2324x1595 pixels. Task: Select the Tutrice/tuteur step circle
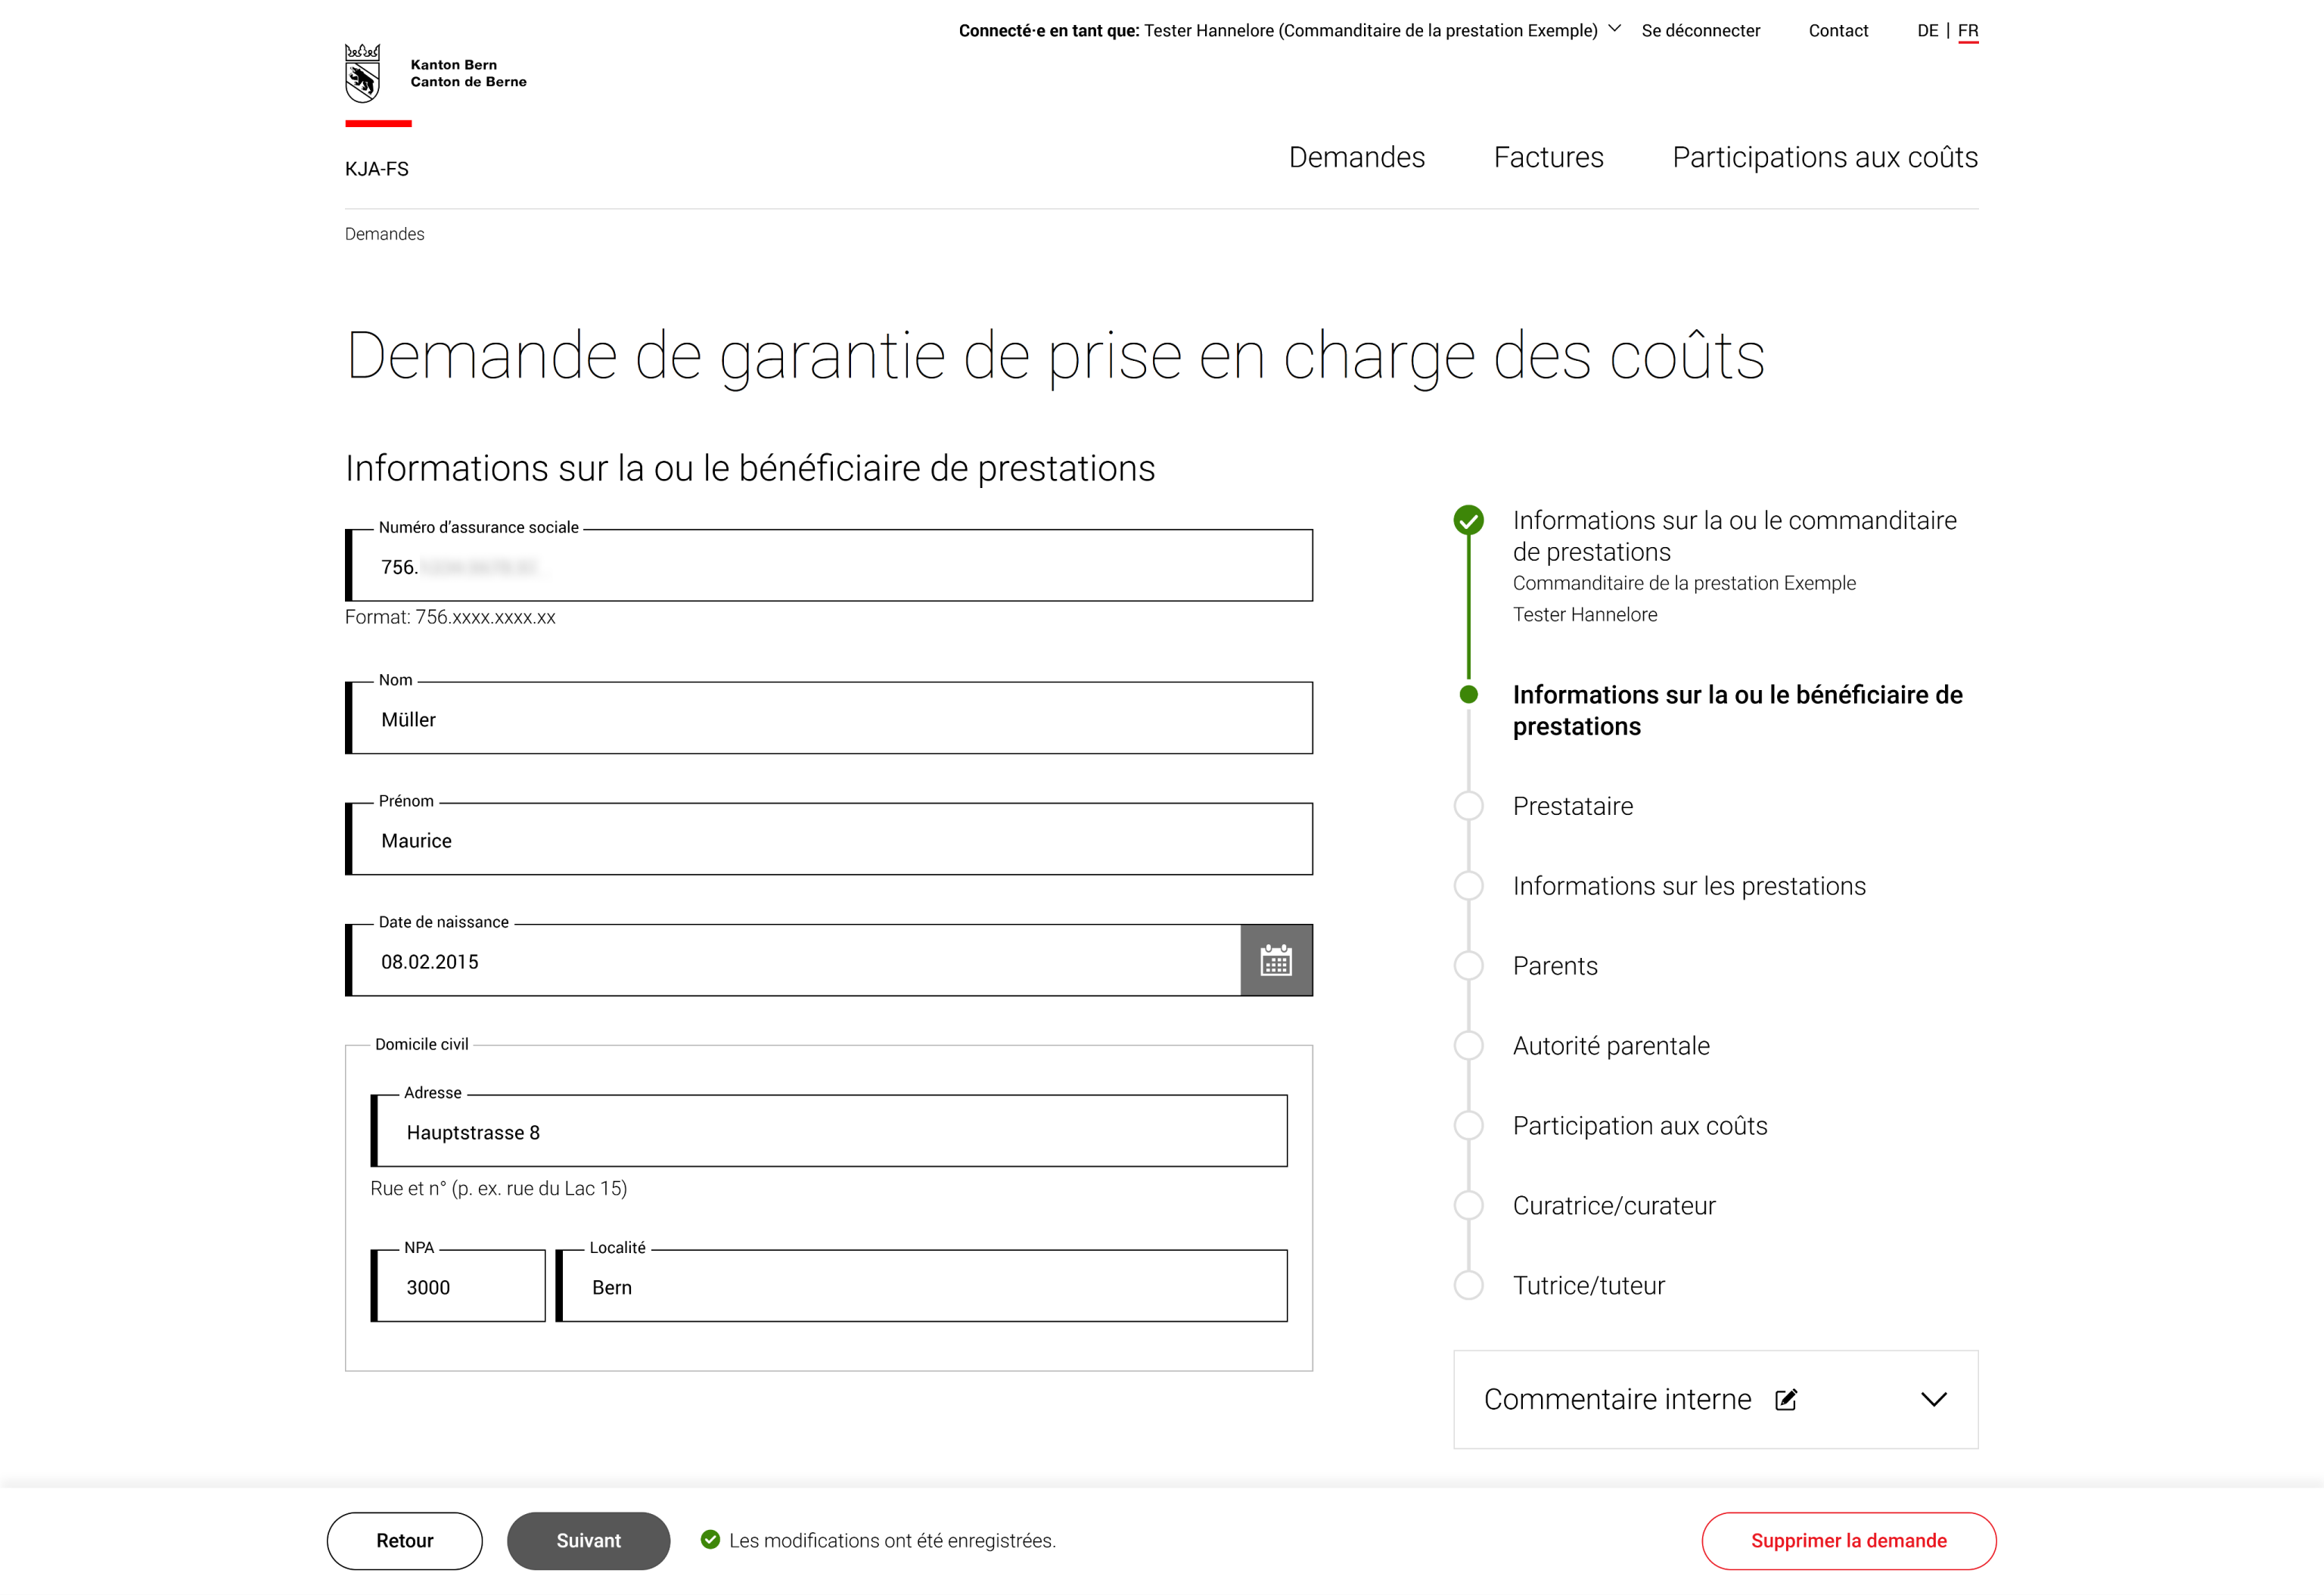[1468, 1285]
